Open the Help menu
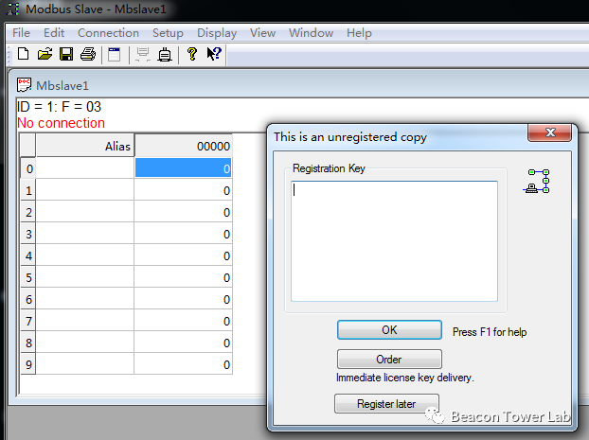 (359, 33)
